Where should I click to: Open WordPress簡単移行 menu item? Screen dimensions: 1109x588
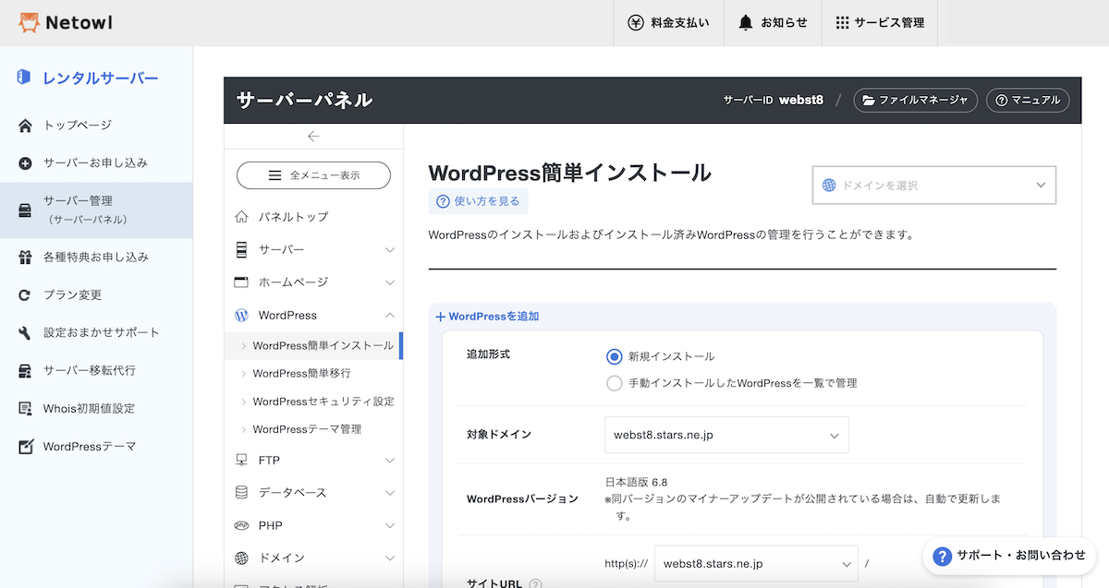301,374
